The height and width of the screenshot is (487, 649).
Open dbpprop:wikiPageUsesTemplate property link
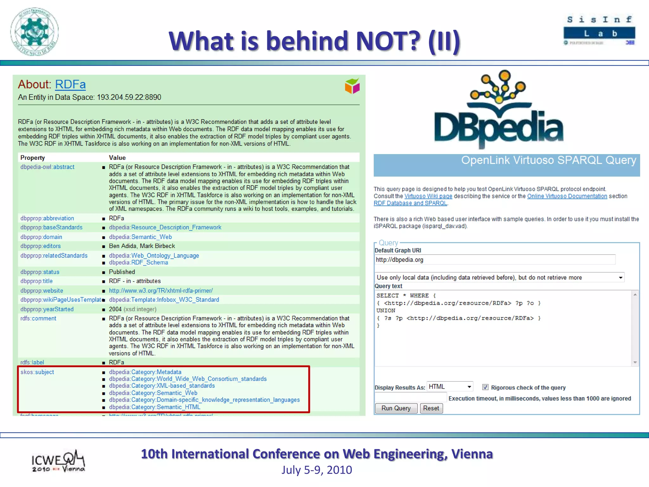tap(61, 300)
